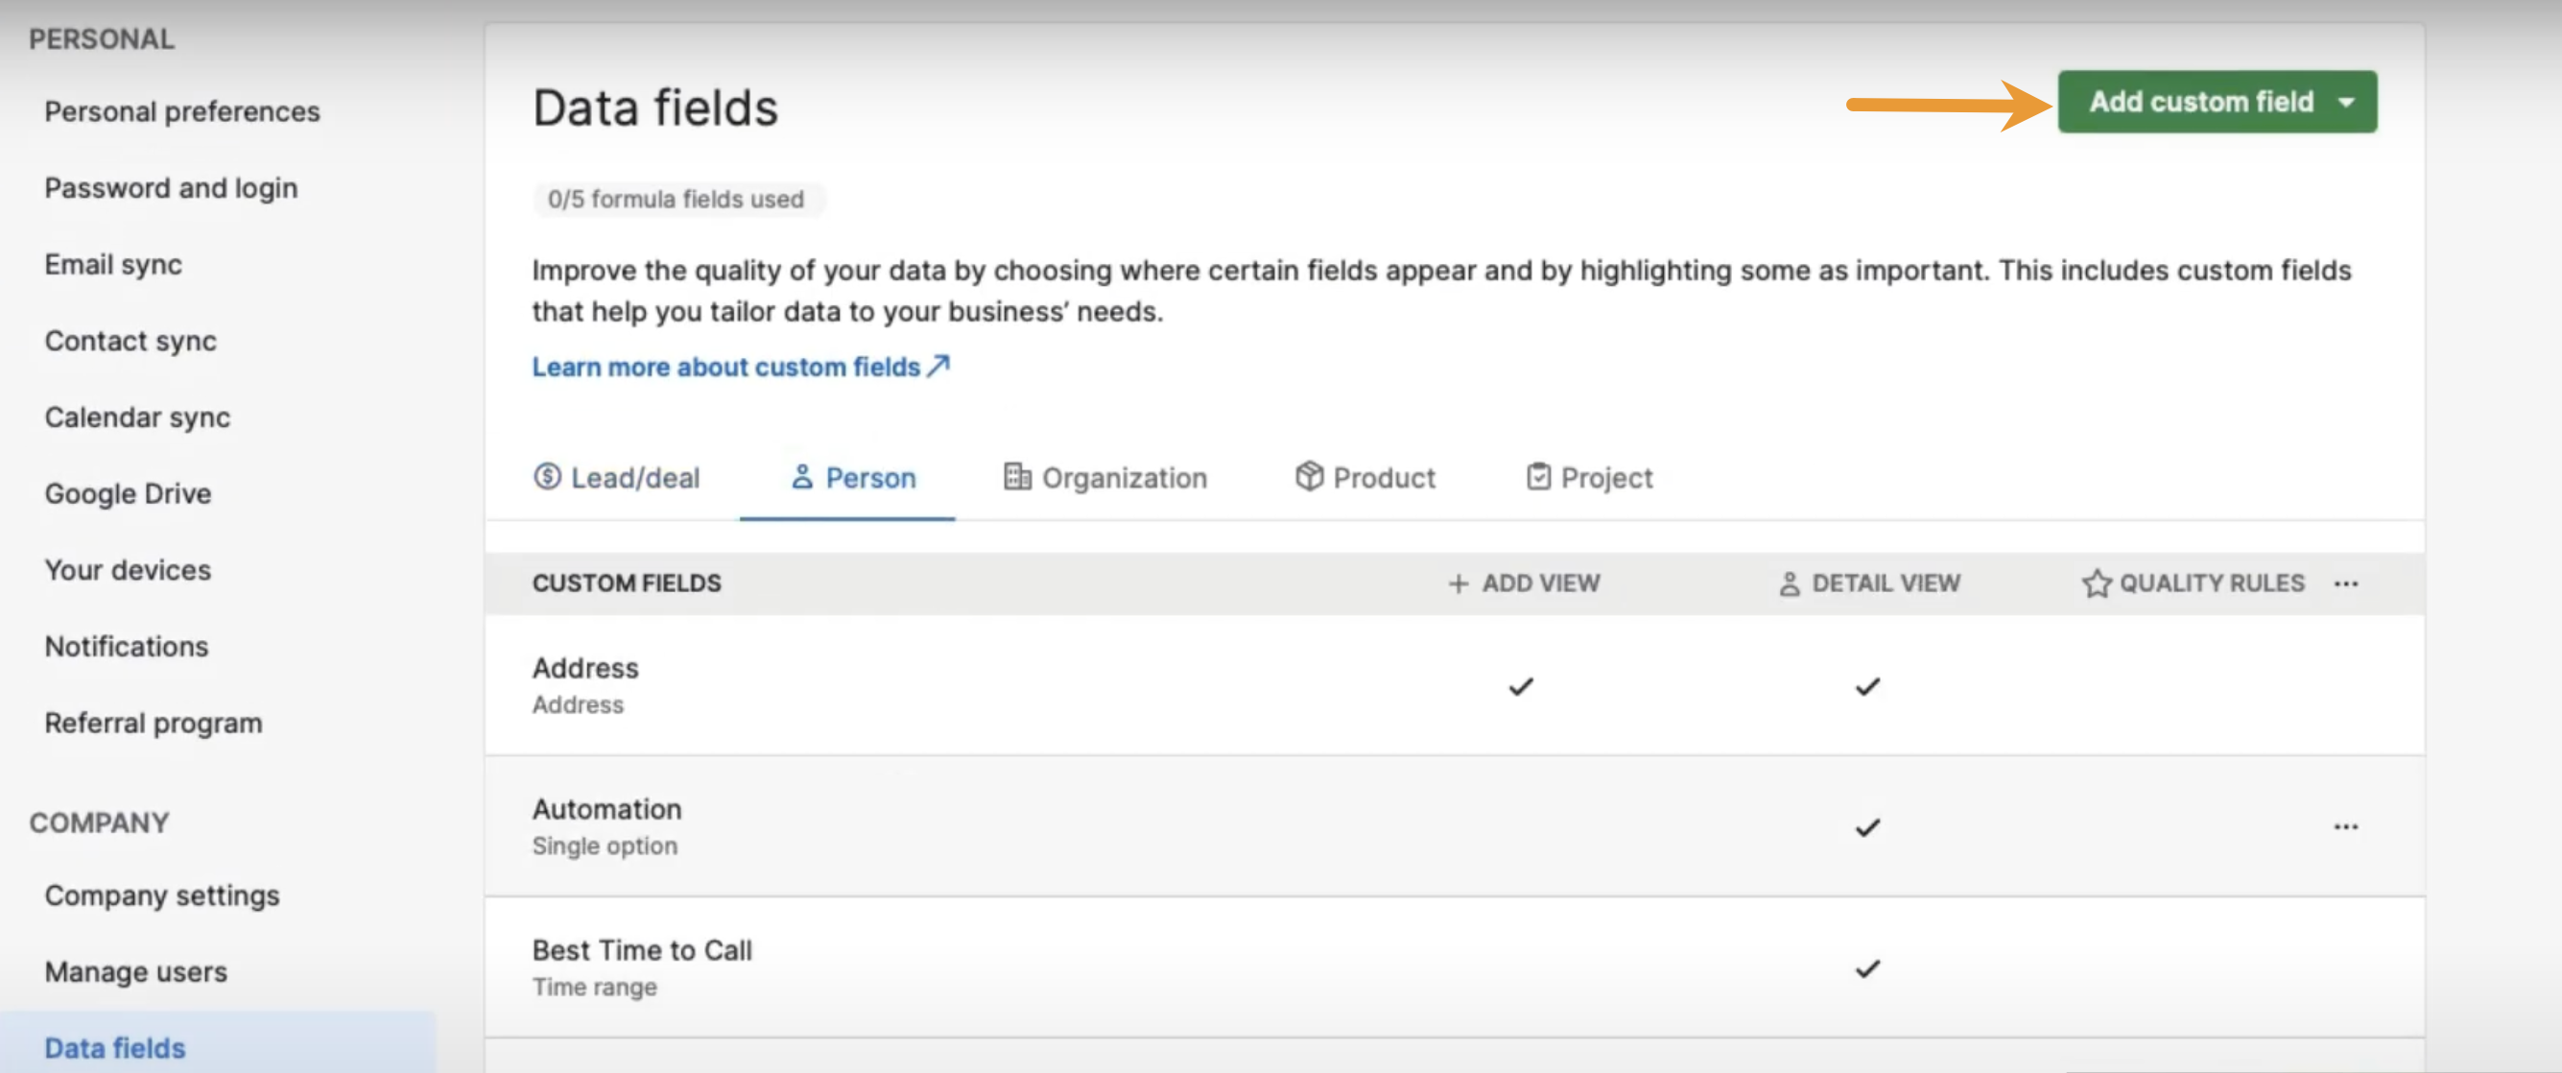Switch to the Organization tab
2562x1073 pixels.
click(1104, 478)
